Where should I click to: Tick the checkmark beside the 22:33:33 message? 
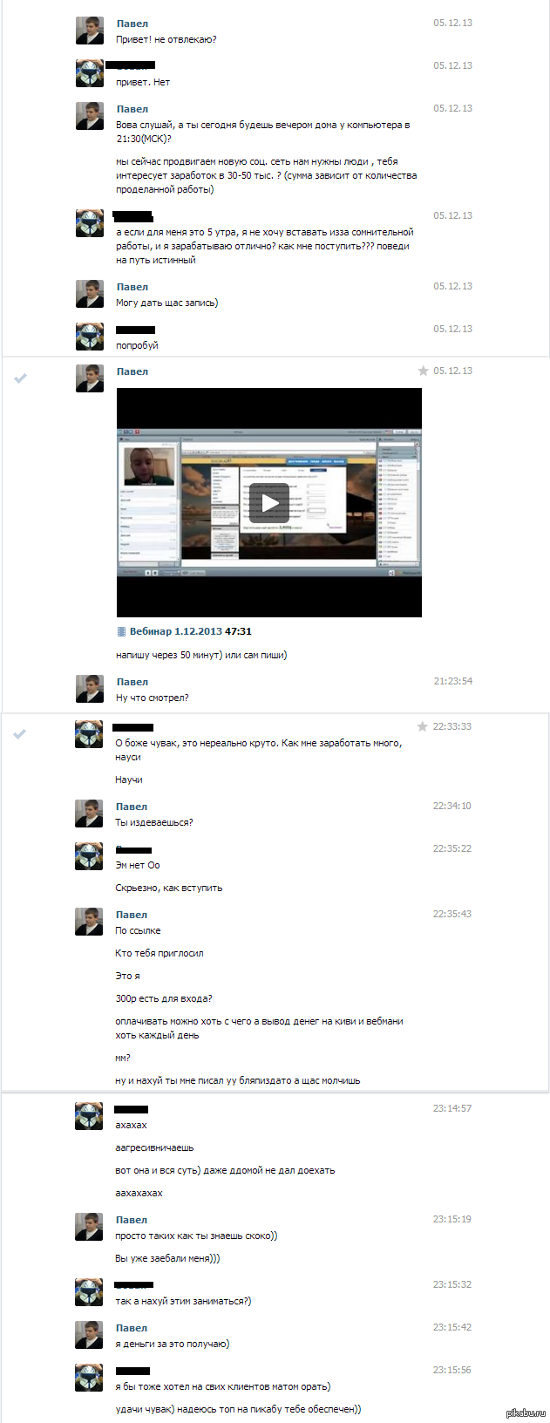(21, 733)
